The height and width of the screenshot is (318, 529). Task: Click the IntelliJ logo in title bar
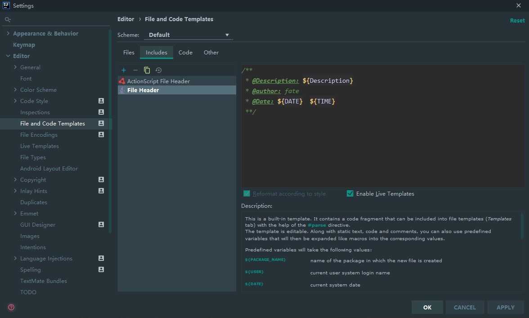point(6,5)
